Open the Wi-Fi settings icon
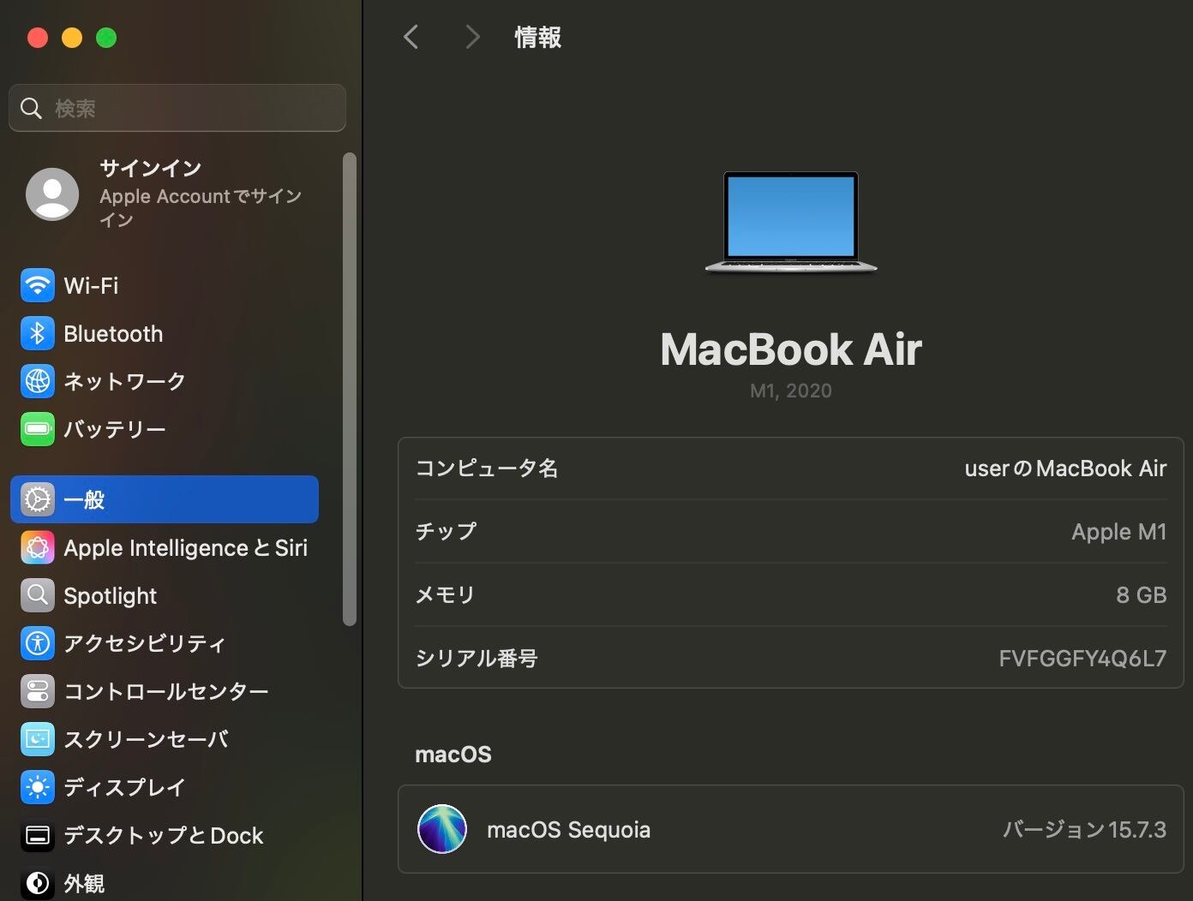 38,285
